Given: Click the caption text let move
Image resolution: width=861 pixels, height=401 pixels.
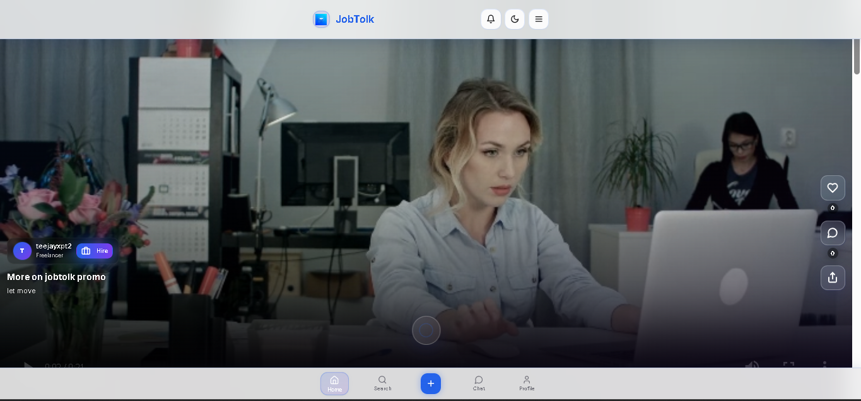Looking at the screenshot, I should pos(21,291).
